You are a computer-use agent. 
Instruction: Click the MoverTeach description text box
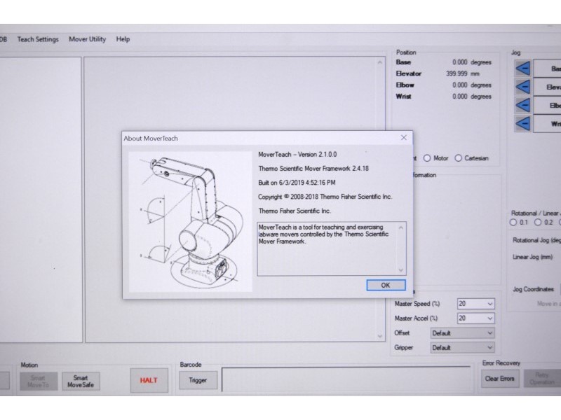[x=332, y=249]
